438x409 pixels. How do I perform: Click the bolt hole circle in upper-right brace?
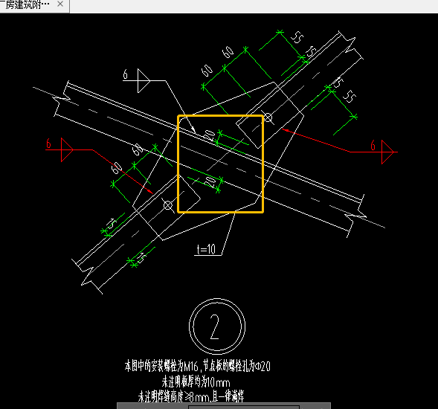click(268, 117)
